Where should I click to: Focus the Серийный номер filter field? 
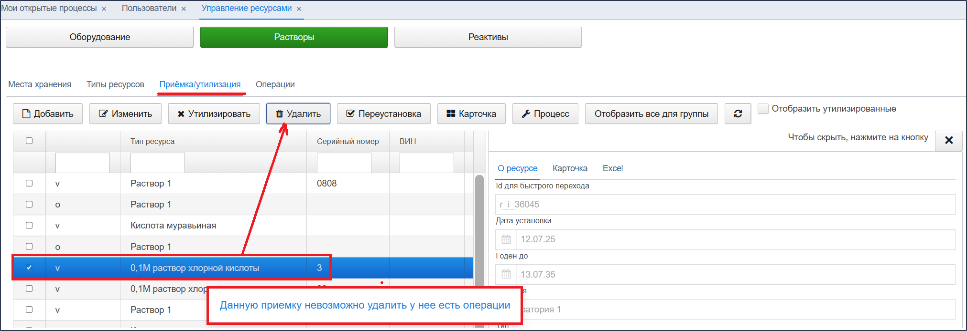(344, 163)
